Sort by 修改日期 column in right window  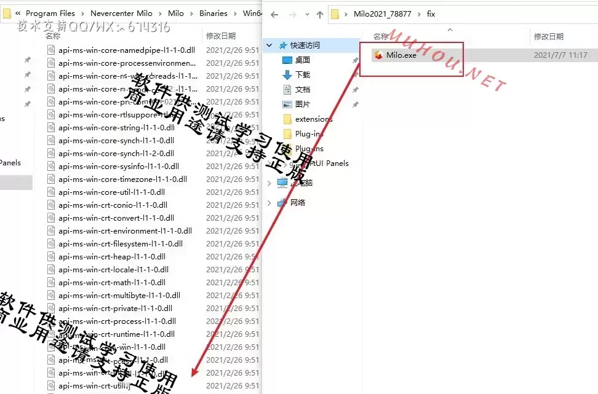(x=548, y=37)
